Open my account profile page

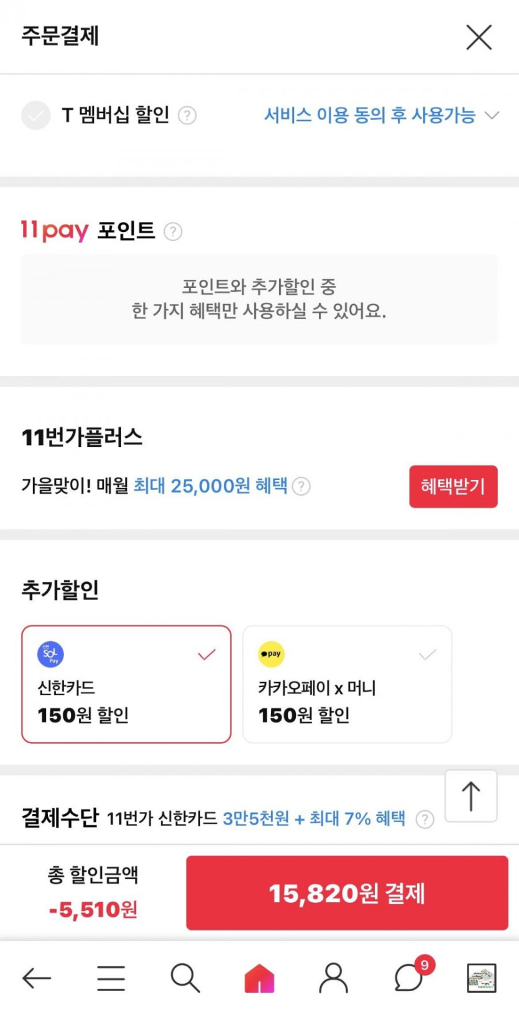click(x=334, y=978)
